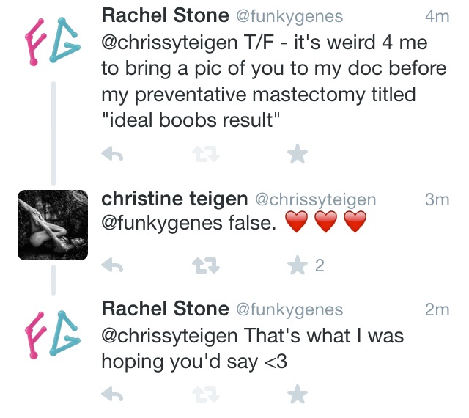Image resolution: width=469 pixels, height=418 pixels.
Task: Retweet the 'hoping you'd say' tweet
Action: [203, 395]
